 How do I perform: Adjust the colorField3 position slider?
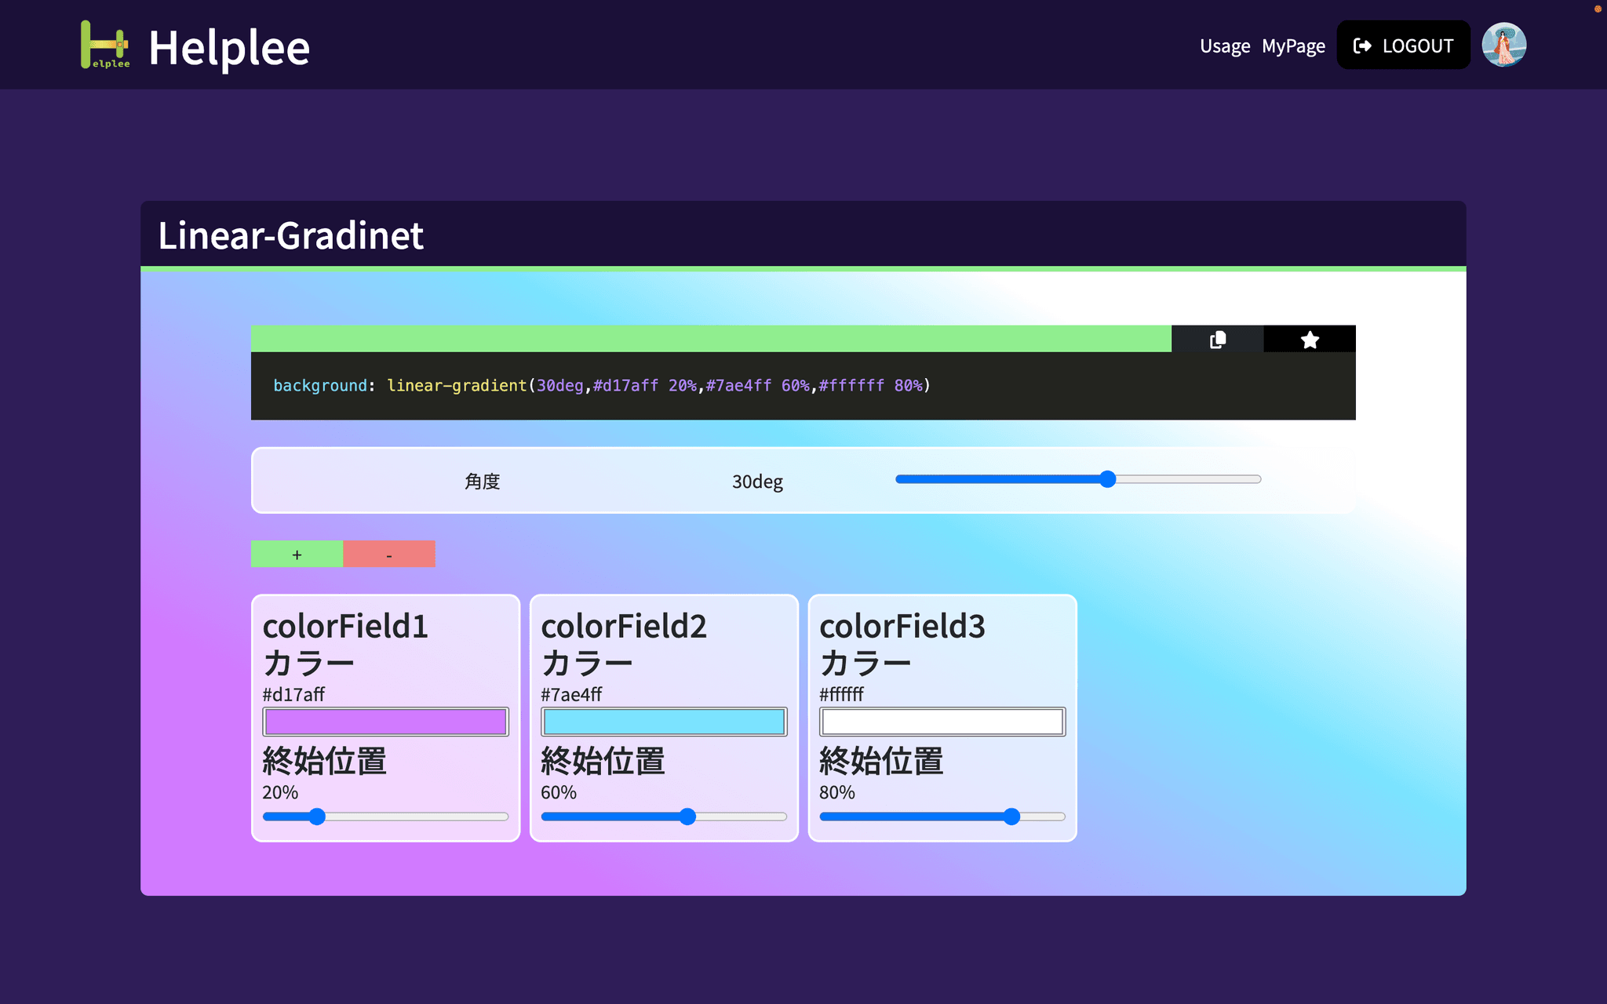coord(1011,817)
